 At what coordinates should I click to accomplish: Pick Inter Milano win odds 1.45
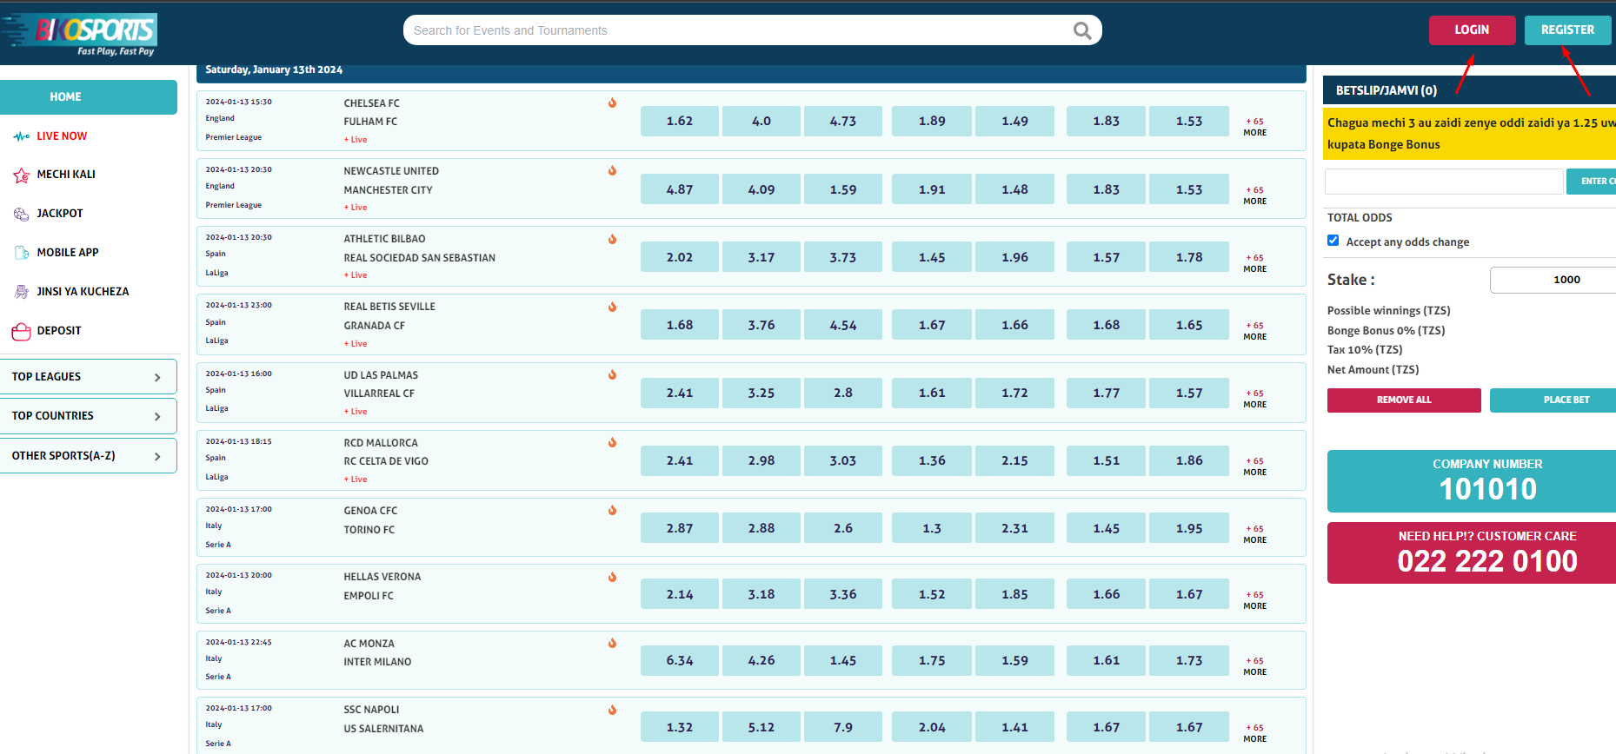tap(843, 660)
